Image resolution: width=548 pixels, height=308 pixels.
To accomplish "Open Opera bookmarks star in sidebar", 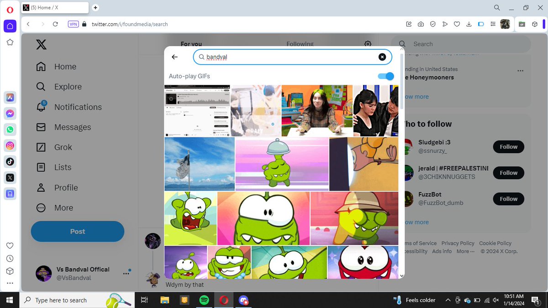I will pos(10,42).
